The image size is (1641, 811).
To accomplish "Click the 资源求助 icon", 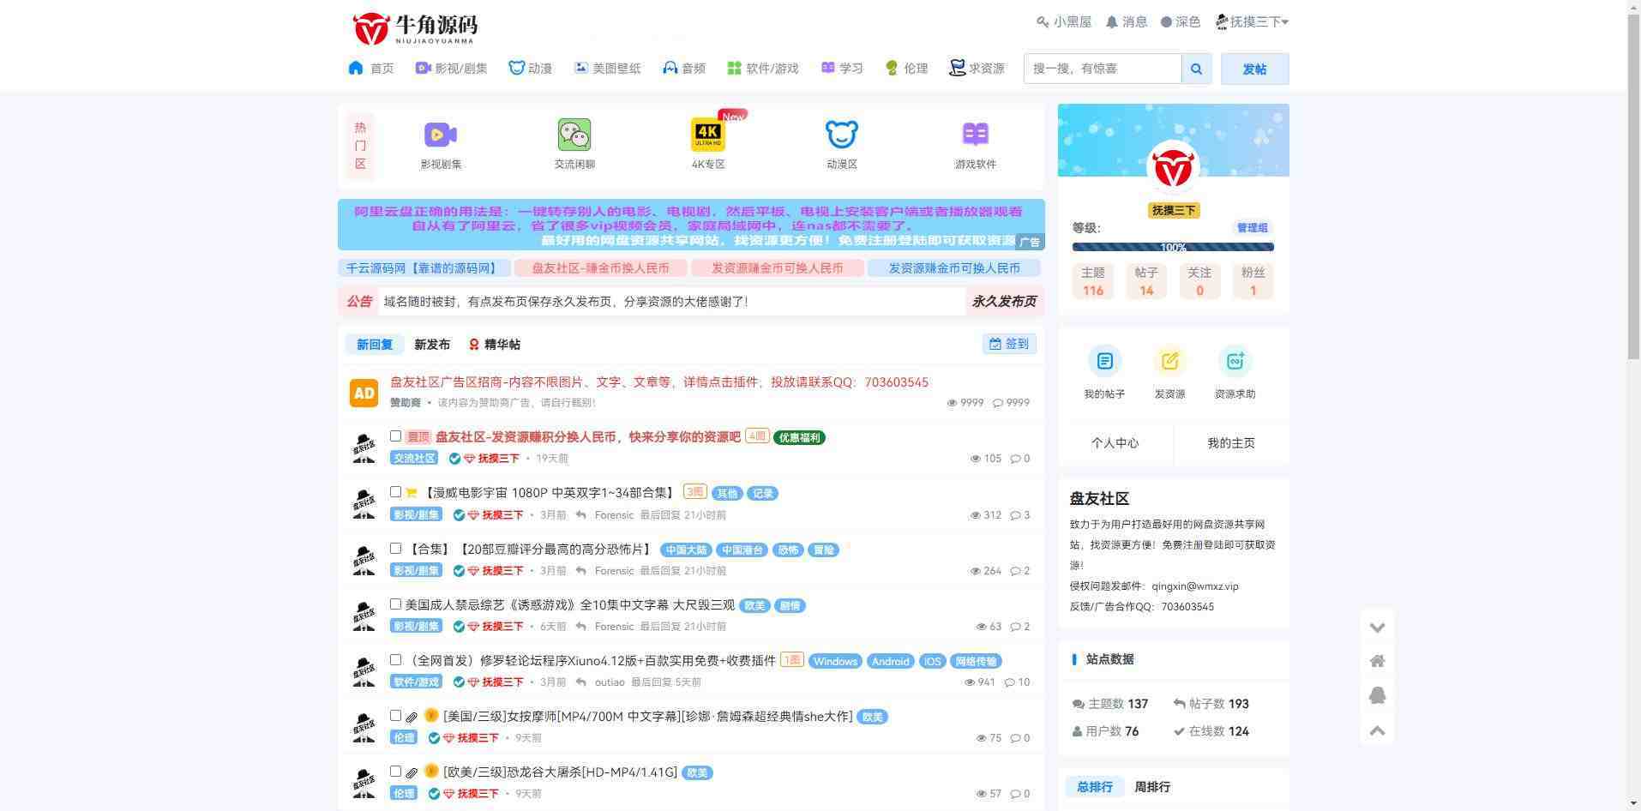I will pyautogui.click(x=1235, y=361).
